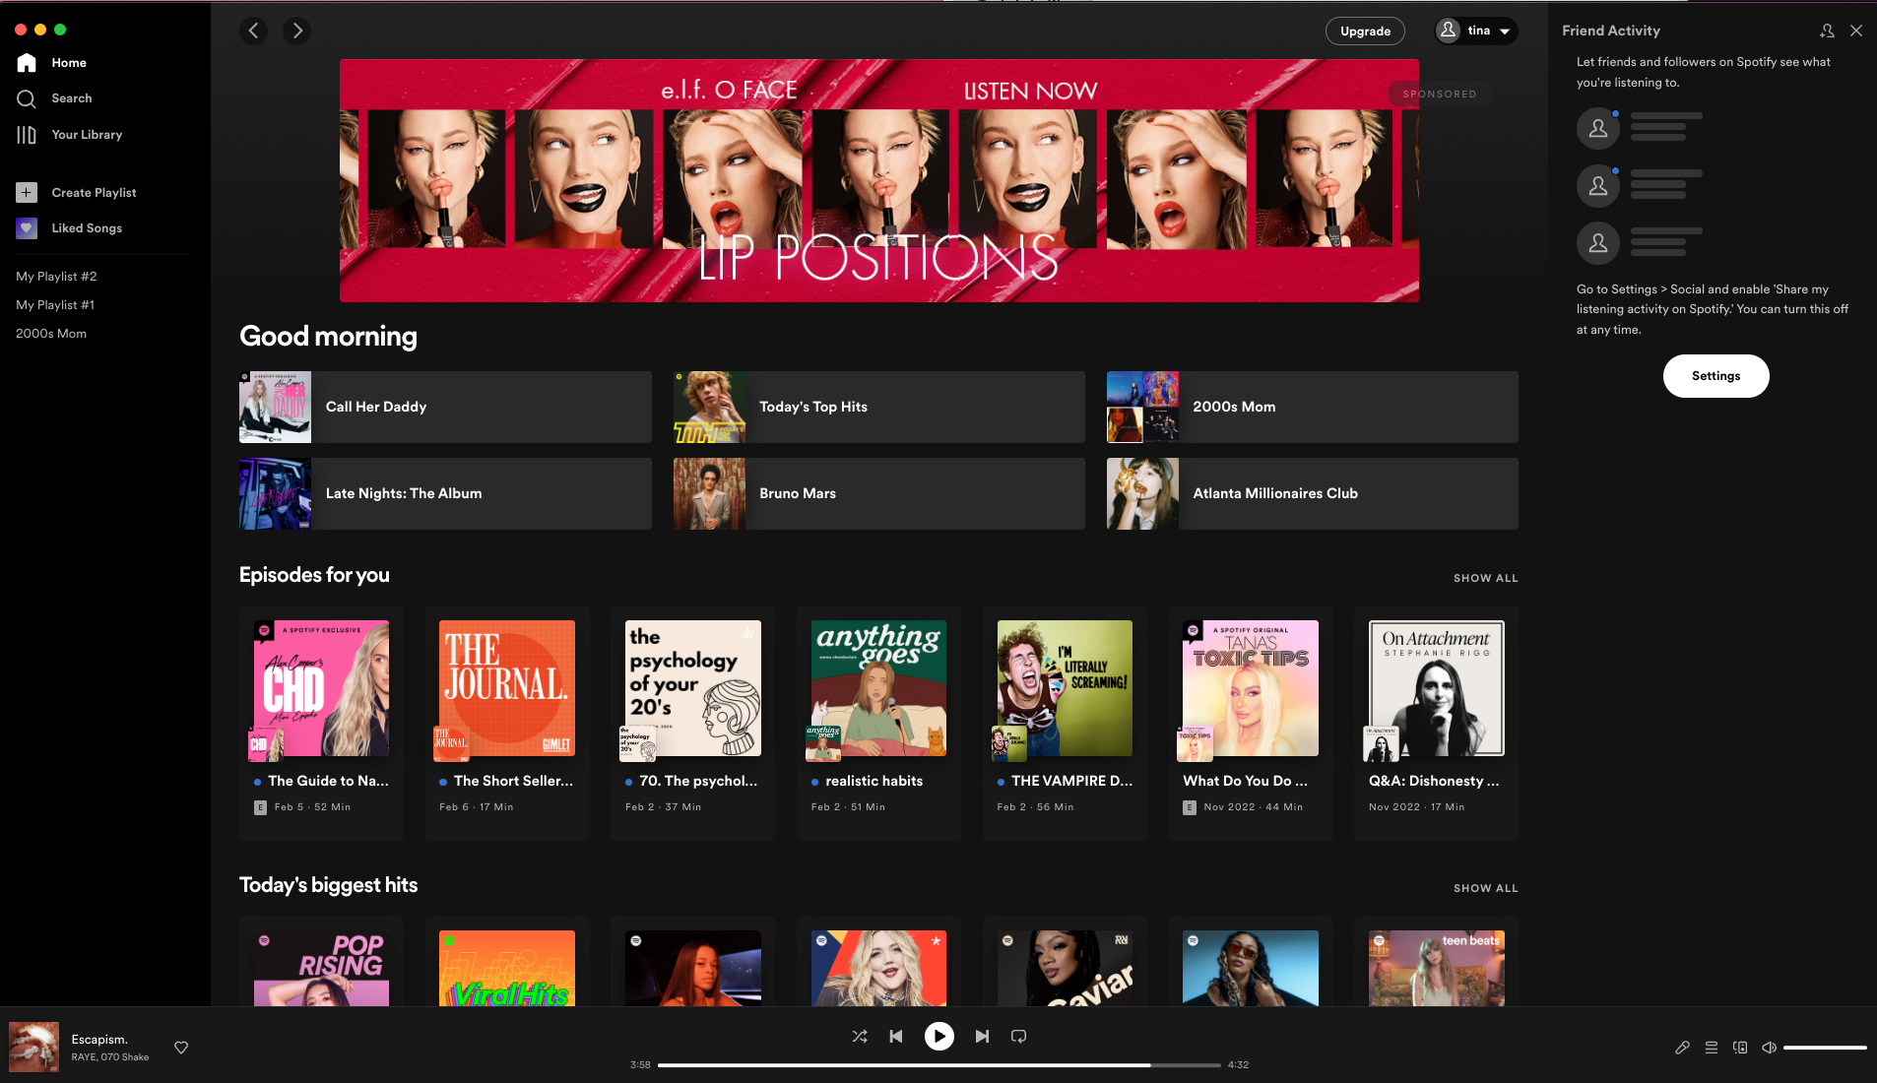Viewport: 1877px width, 1083px height.
Task: Open My Playlist #2
Action: coord(56,277)
